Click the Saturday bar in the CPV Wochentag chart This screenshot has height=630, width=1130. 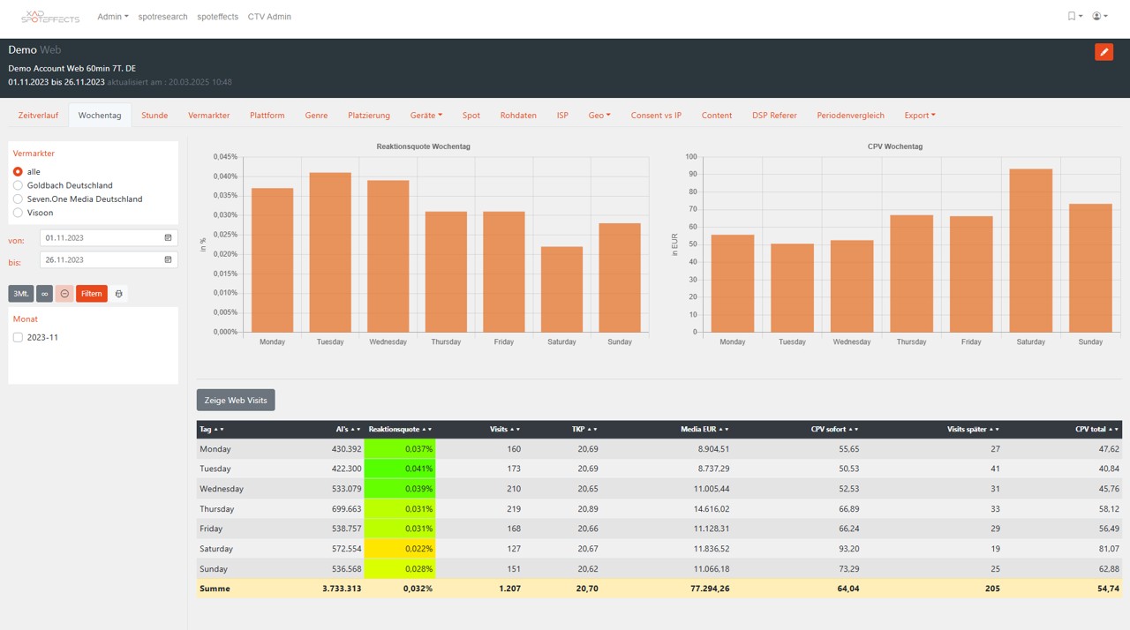1030,251
